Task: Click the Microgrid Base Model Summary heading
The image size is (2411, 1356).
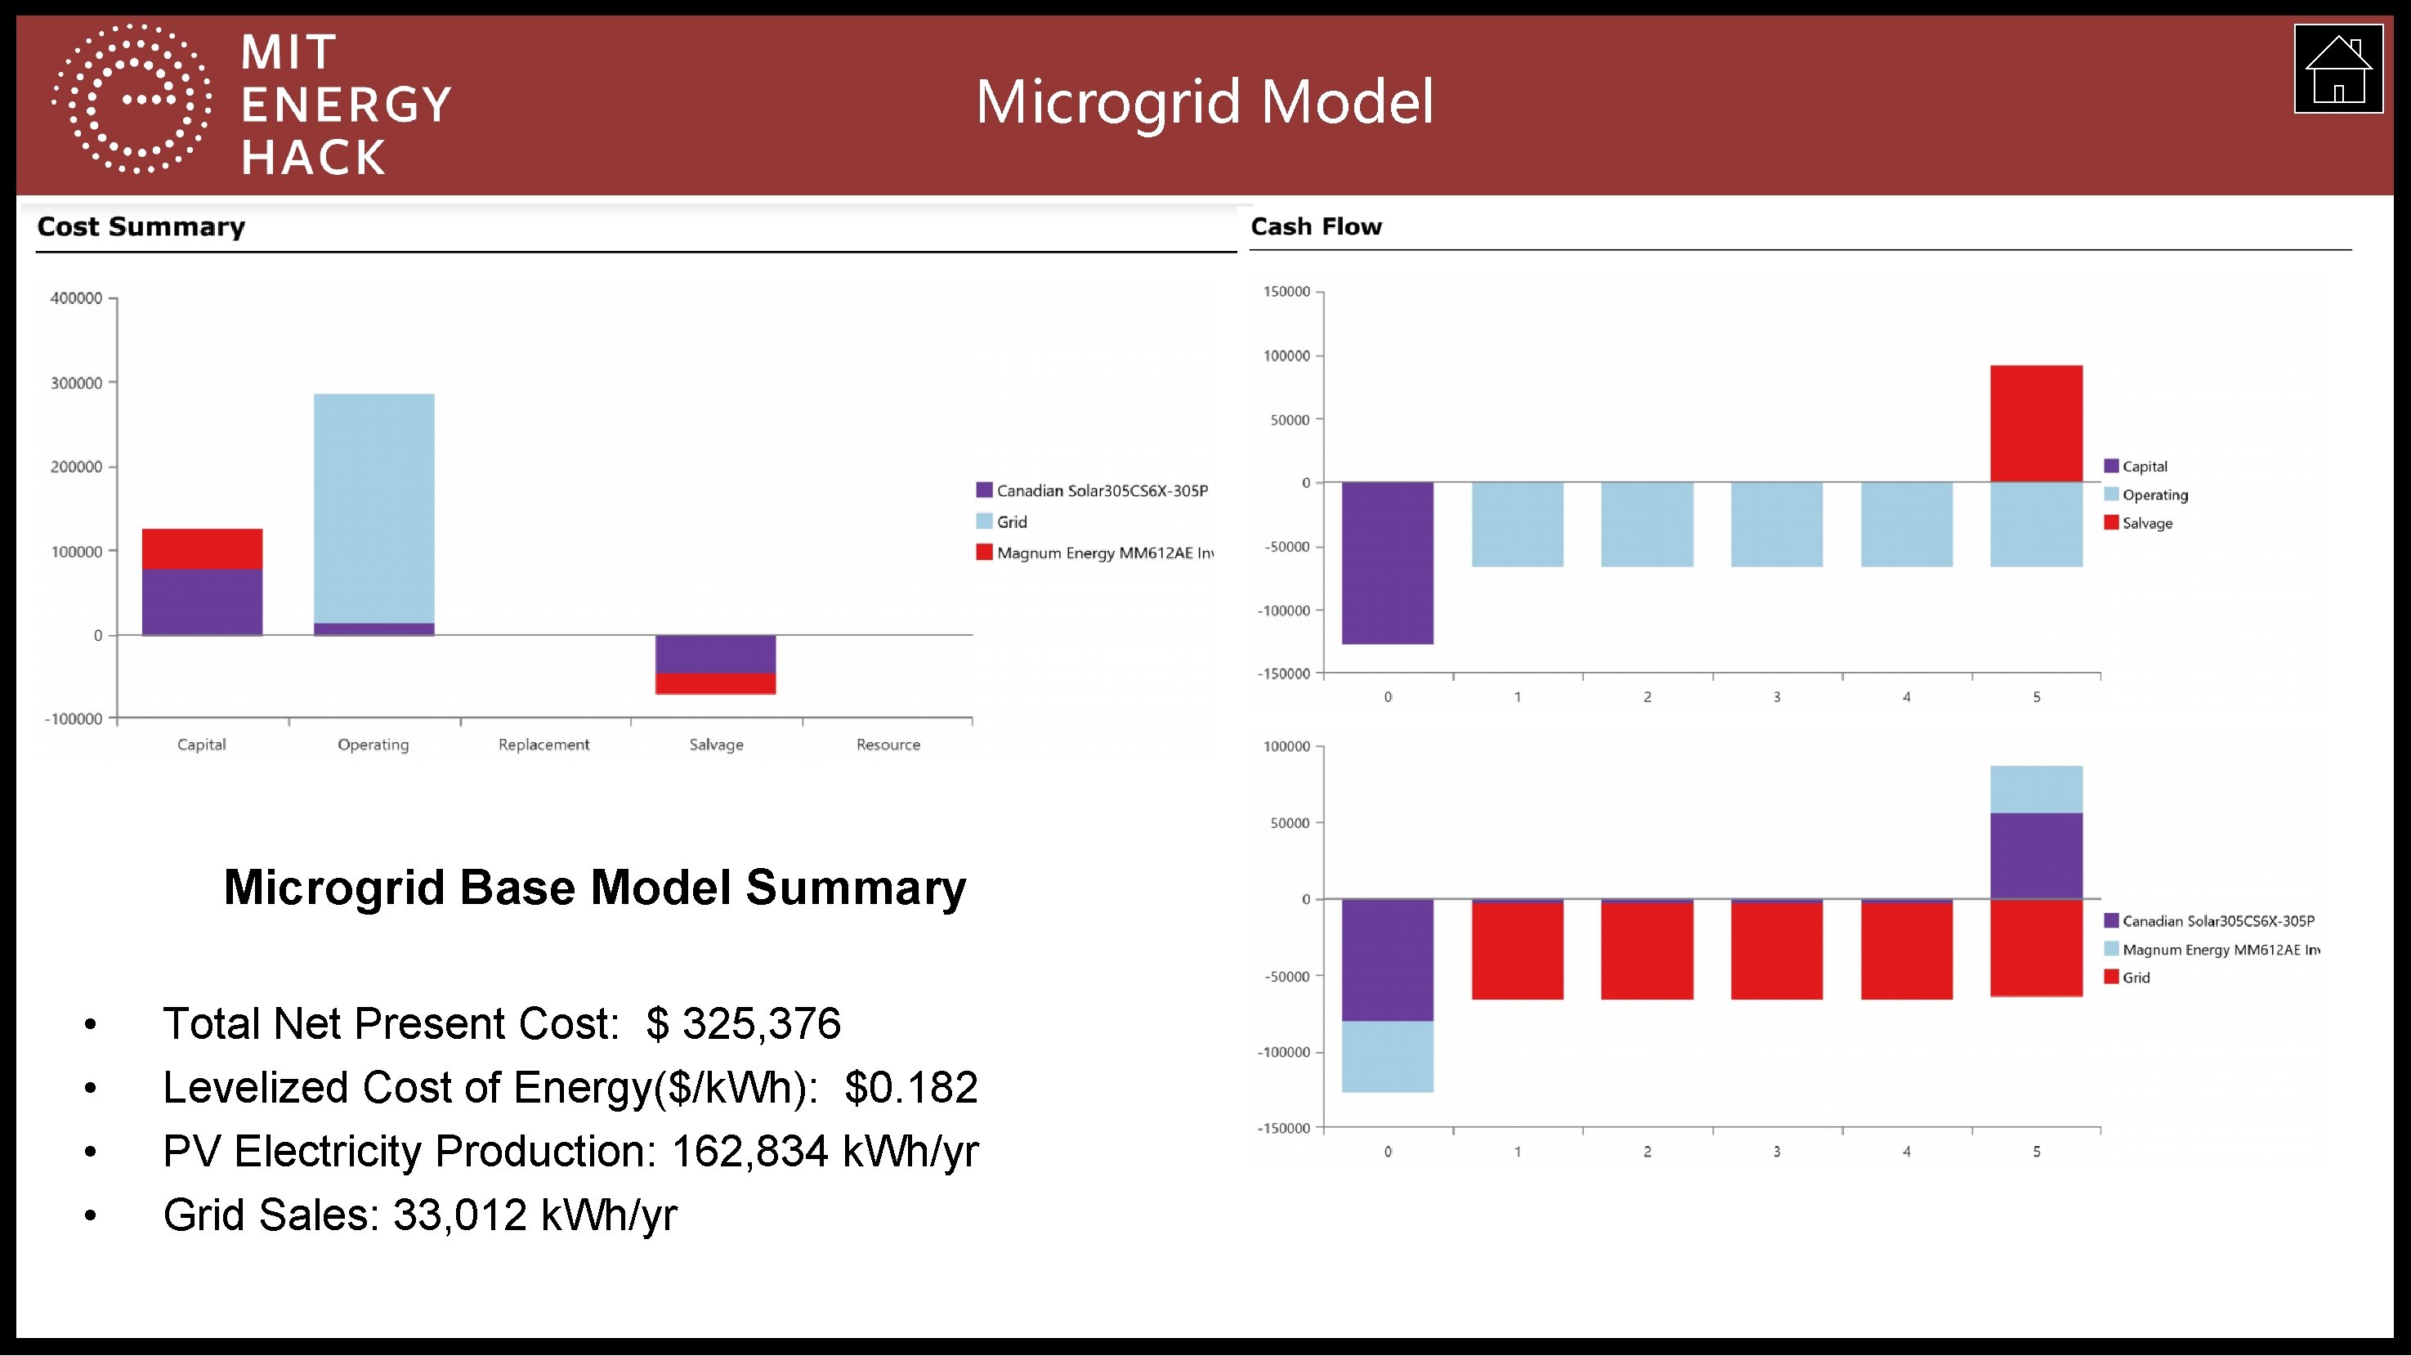Action: tap(594, 886)
